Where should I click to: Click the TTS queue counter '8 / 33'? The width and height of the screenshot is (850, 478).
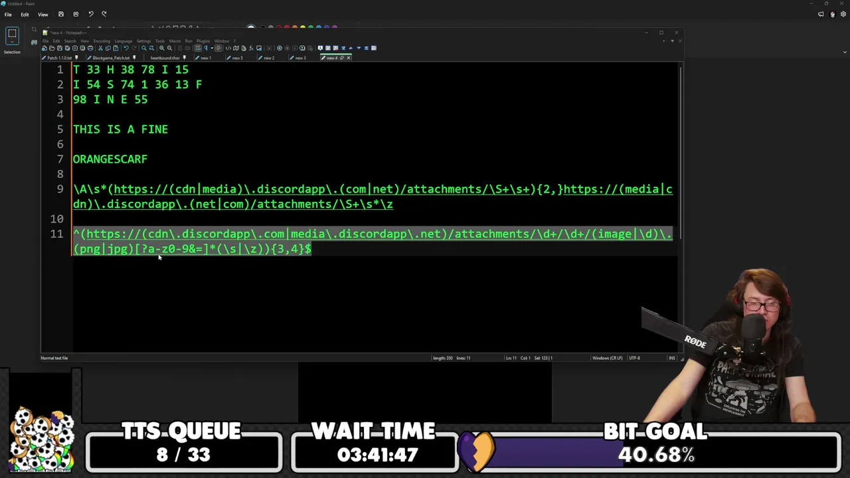[x=183, y=455]
